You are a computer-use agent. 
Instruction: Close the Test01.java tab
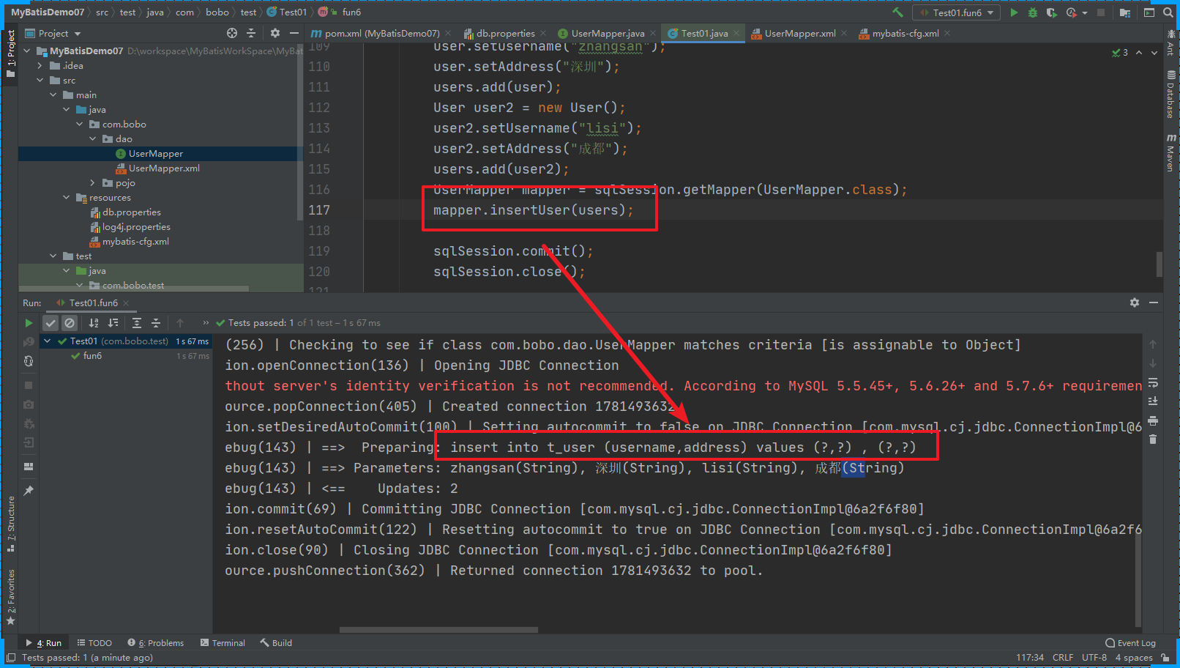736,34
